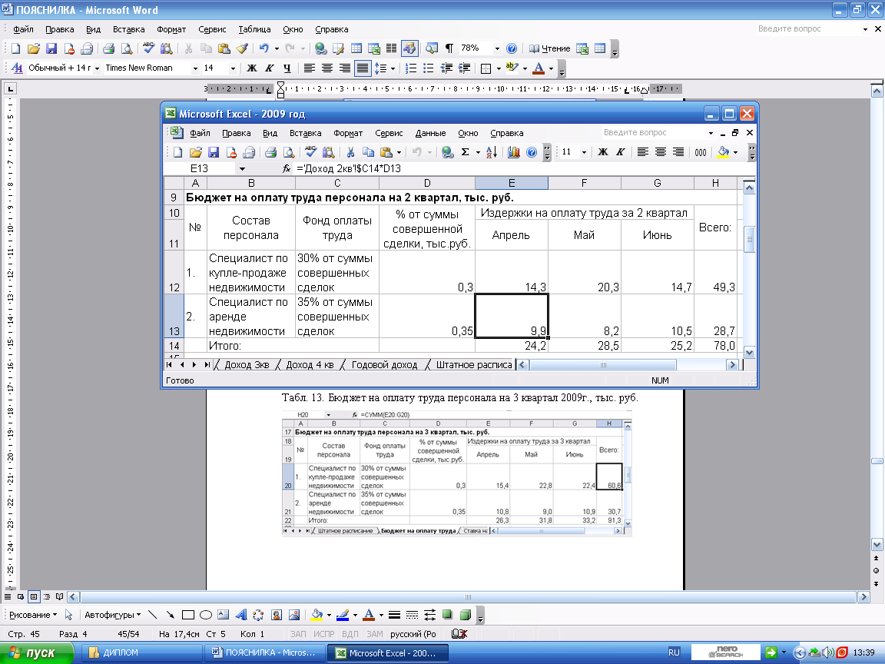Toggle Word's show paragraph marks button
Viewport: 885px width, 664px height.
[x=449, y=48]
